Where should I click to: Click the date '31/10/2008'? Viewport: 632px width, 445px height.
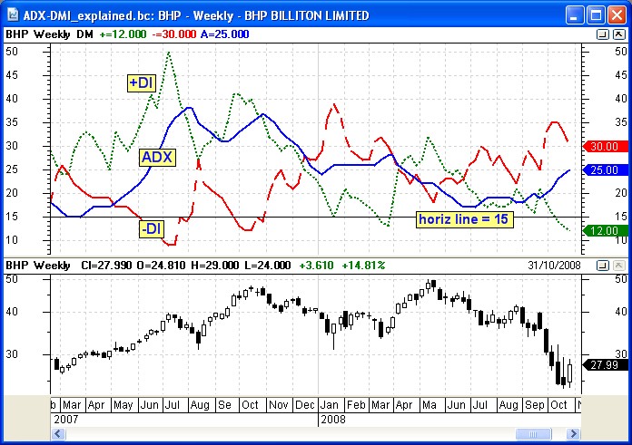coord(554,266)
